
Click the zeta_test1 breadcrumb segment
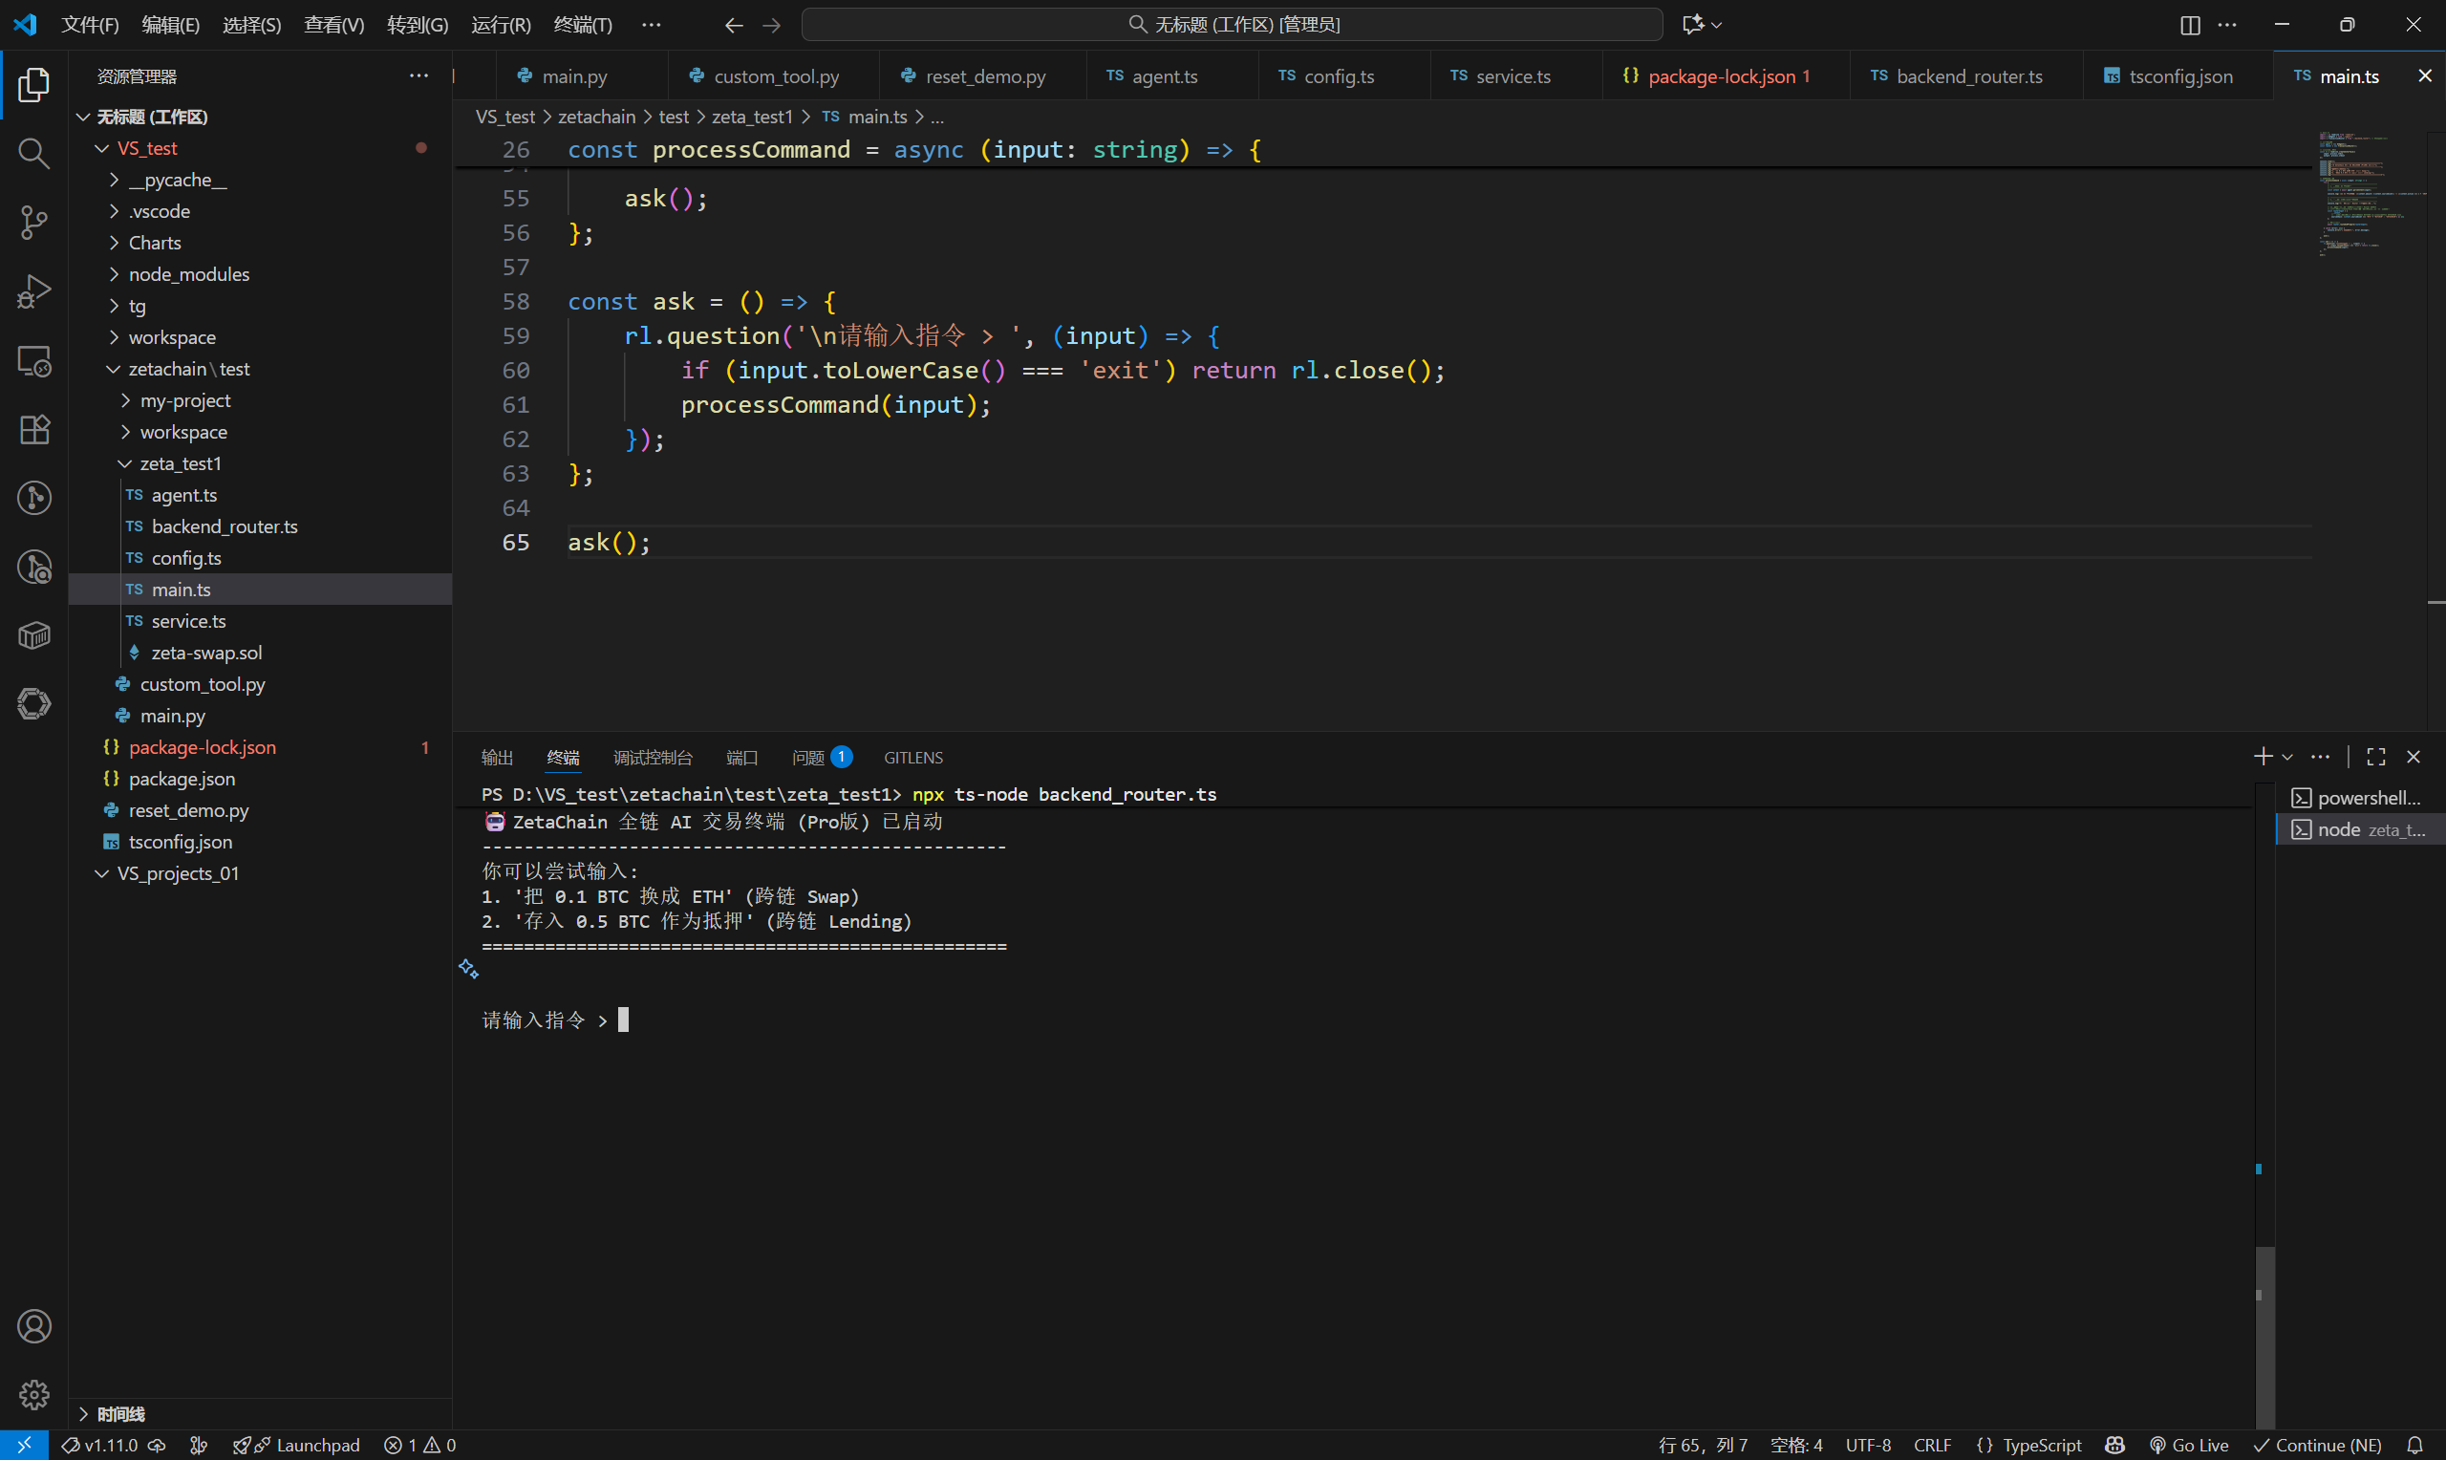(752, 116)
